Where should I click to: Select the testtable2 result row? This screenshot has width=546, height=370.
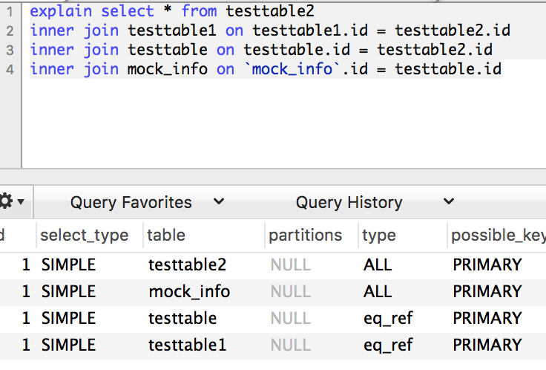(x=273, y=265)
